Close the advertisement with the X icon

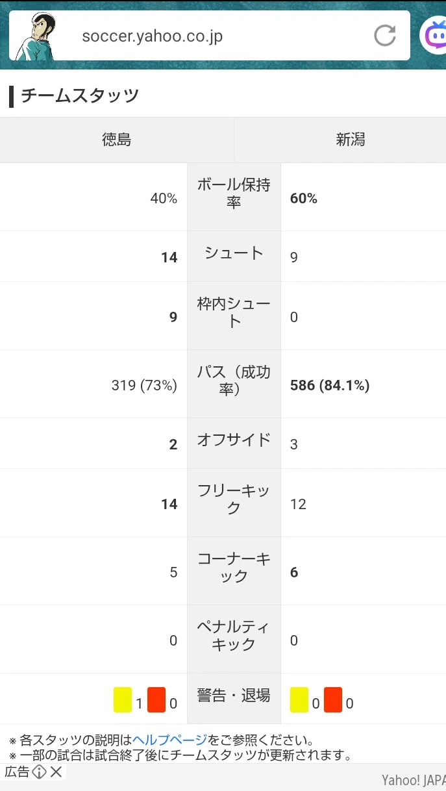coord(56,772)
